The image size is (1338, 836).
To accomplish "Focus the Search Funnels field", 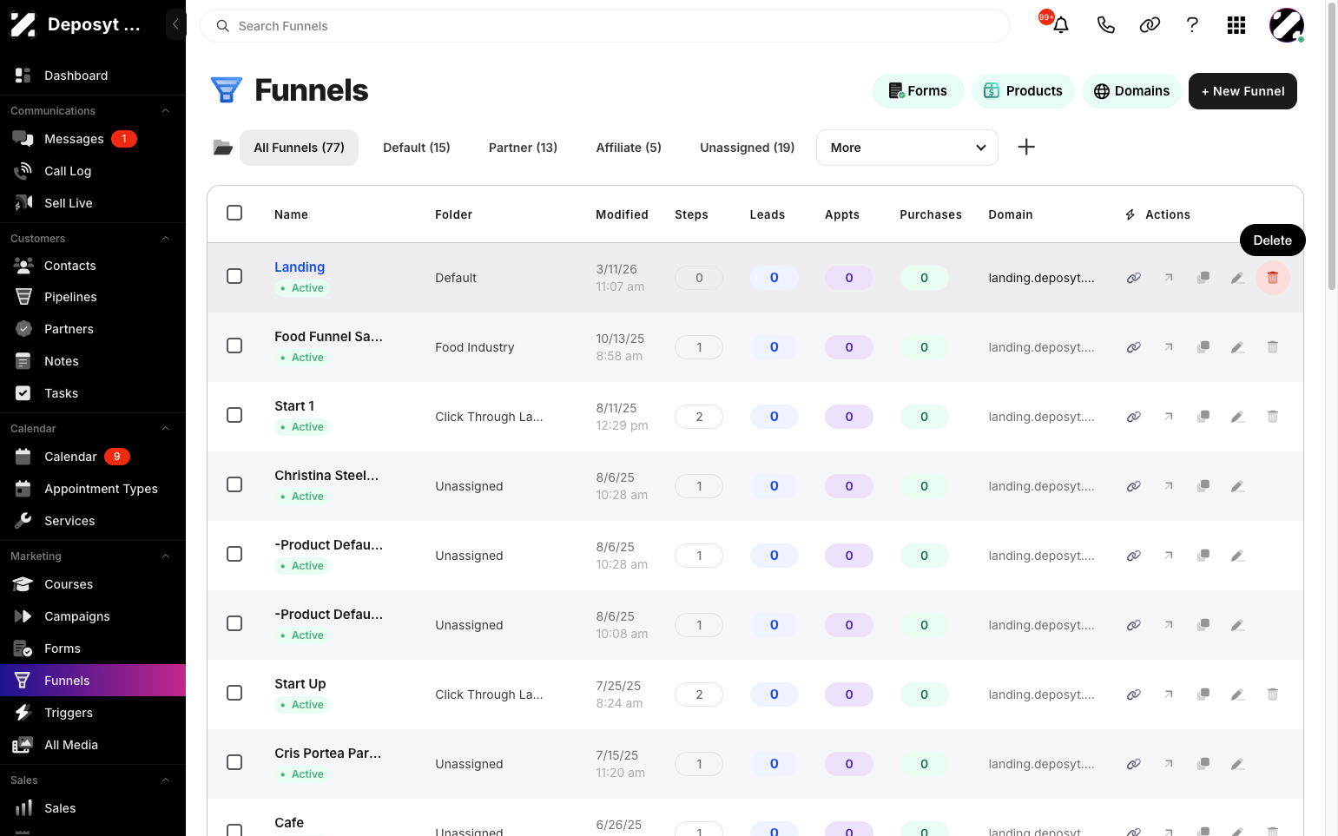I will [x=605, y=26].
